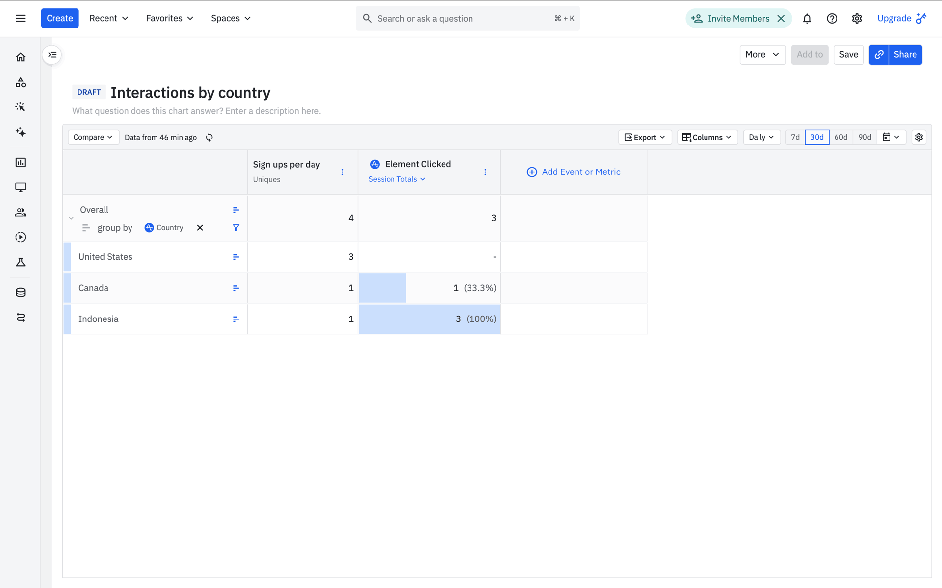Select the 7d date range
The height and width of the screenshot is (588, 942).
tap(795, 137)
